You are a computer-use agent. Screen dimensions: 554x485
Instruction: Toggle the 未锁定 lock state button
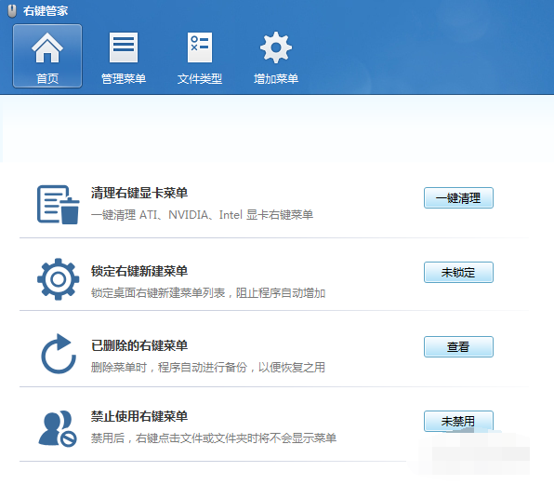[458, 272]
